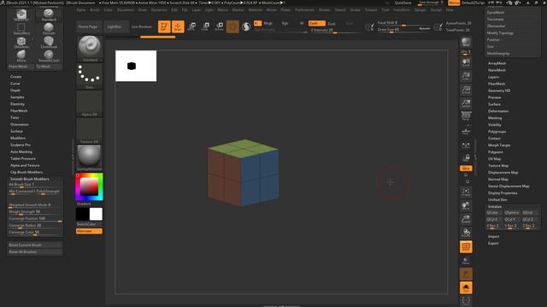
Task: Open the Document menu
Action: point(126,10)
